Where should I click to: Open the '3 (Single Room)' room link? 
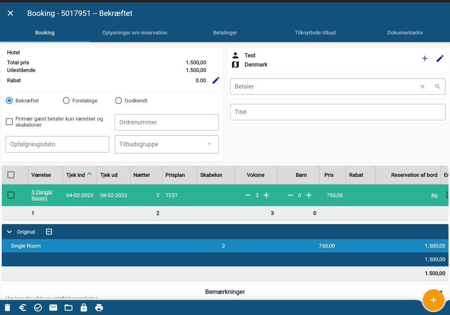click(42, 195)
